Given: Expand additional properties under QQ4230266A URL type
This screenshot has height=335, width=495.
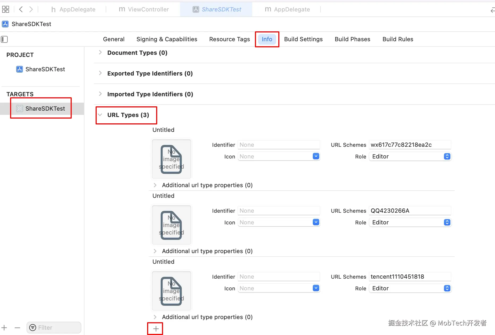Looking at the screenshot, I should coord(155,251).
